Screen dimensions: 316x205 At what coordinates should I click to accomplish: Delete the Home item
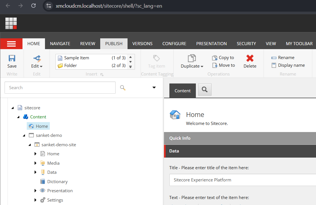pos(250,61)
